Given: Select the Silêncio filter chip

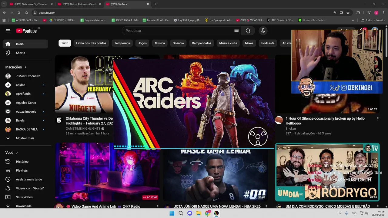Looking at the screenshot, I should [178, 43].
